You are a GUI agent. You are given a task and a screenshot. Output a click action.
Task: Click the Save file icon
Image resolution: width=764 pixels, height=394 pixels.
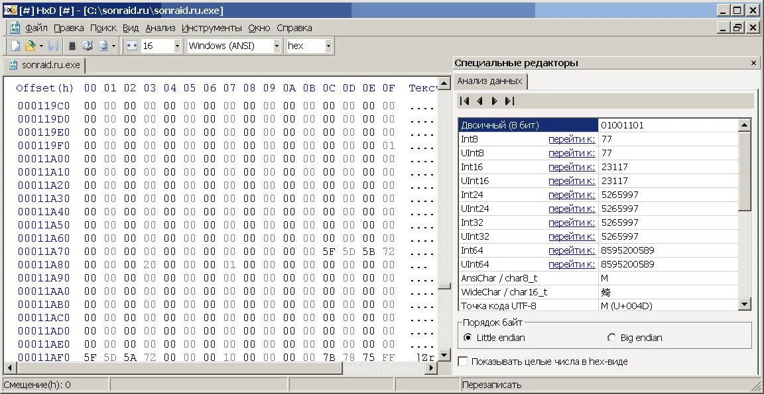pyautogui.click(x=53, y=45)
